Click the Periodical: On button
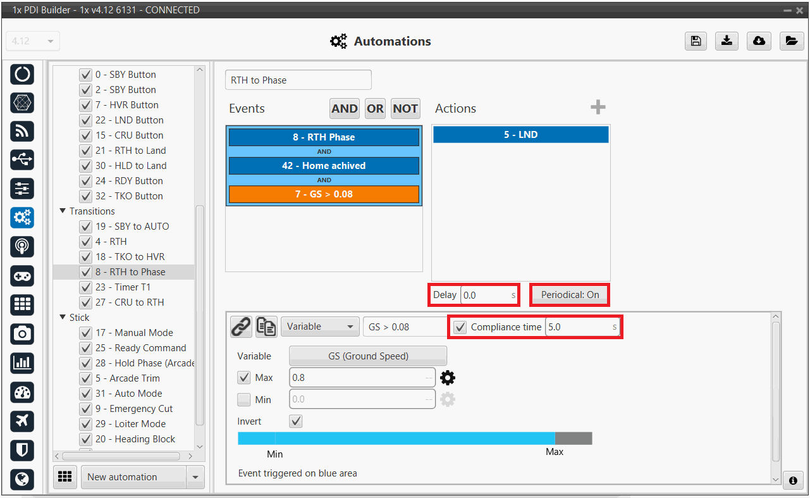Image resolution: width=810 pixels, height=498 pixels. 570,295
